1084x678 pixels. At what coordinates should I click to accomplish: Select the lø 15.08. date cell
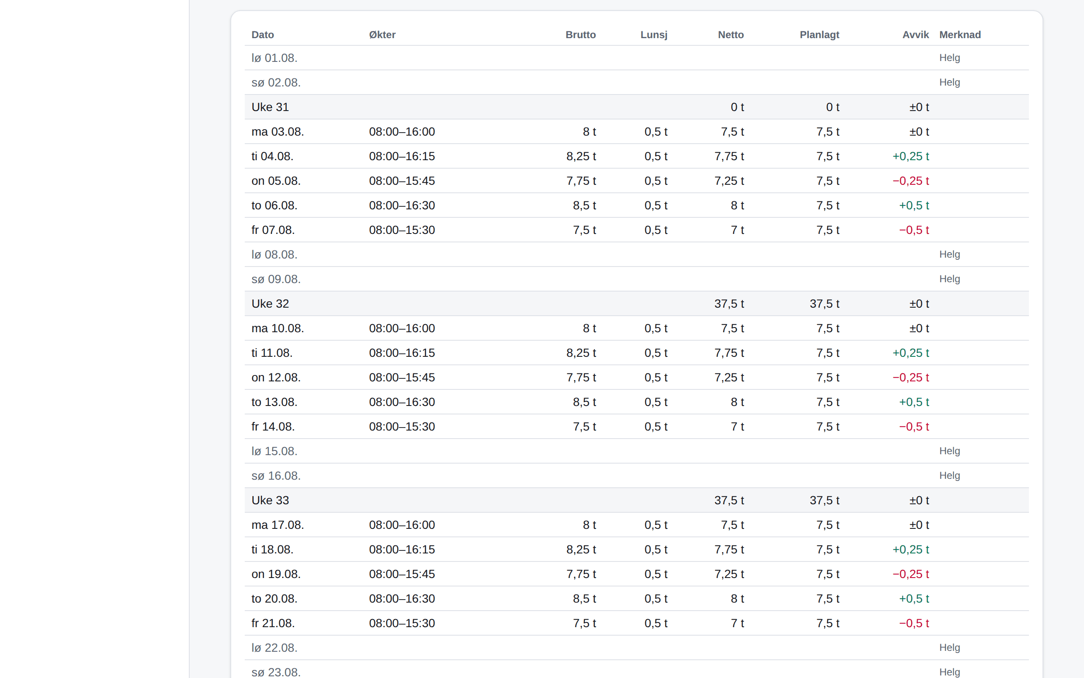(x=274, y=451)
